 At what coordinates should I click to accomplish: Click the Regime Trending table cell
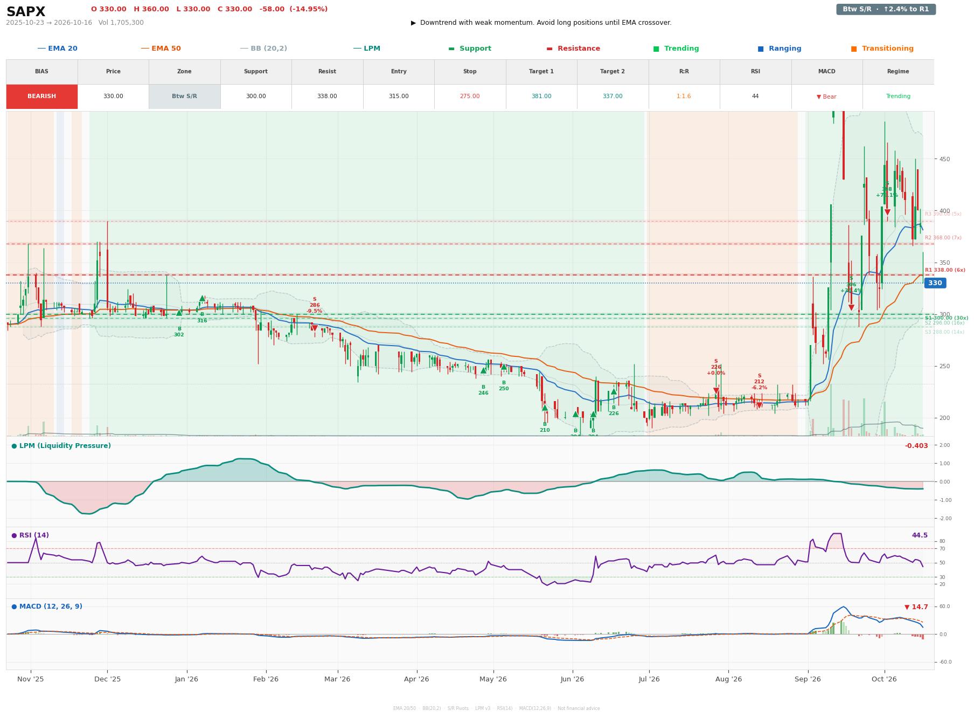[898, 96]
